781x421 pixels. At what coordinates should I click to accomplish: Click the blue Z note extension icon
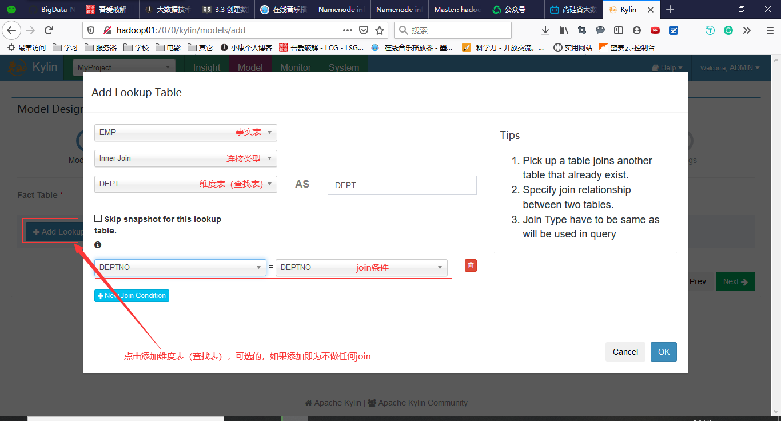674,30
